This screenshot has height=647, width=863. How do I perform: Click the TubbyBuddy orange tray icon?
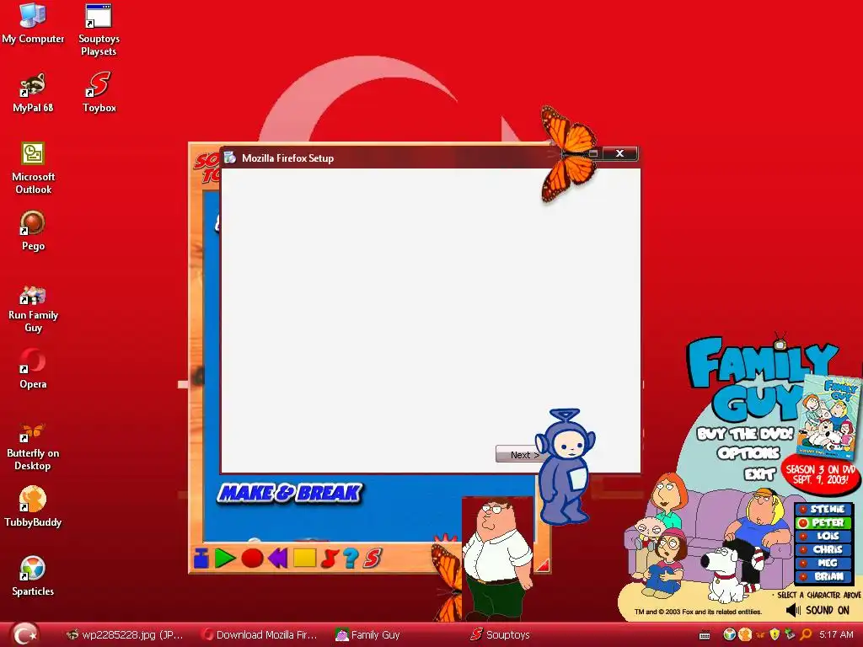[x=745, y=635]
